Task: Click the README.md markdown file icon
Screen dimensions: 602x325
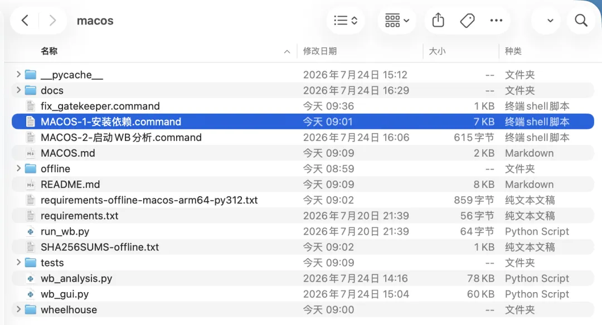Action: (x=30, y=185)
